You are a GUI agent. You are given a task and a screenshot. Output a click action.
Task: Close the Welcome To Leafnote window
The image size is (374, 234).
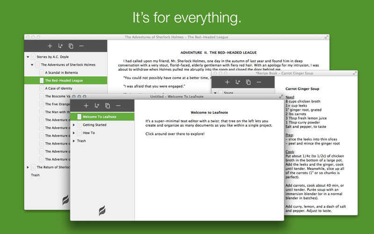point(74,96)
